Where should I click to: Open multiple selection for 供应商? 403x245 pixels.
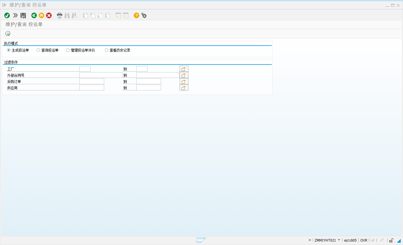[x=184, y=88]
